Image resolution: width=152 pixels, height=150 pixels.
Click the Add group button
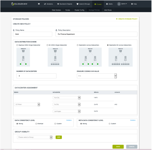59,137
